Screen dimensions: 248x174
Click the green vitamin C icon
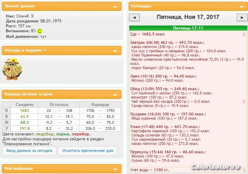pyautogui.click(x=40, y=31)
